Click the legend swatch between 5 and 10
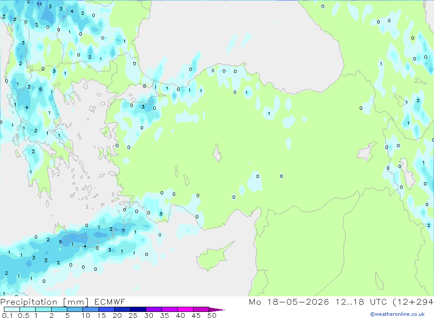 point(75,309)
